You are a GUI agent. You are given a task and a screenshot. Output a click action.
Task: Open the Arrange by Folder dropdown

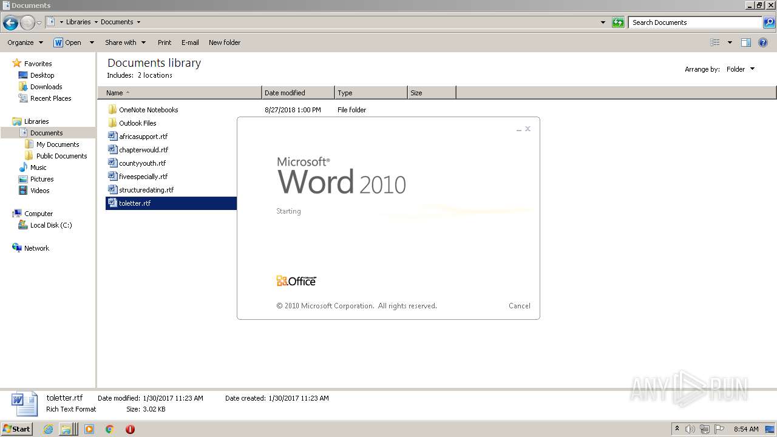point(741,69)
